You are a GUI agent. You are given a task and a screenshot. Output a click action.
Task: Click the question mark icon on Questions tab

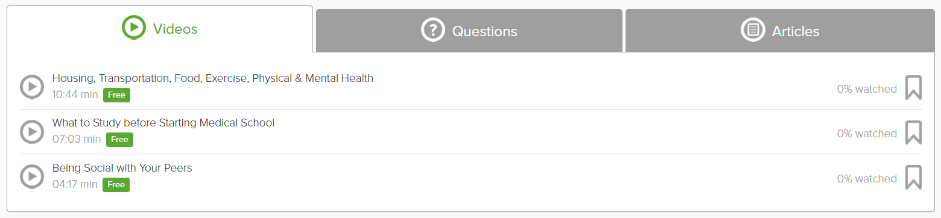click(x=432, y=30)
